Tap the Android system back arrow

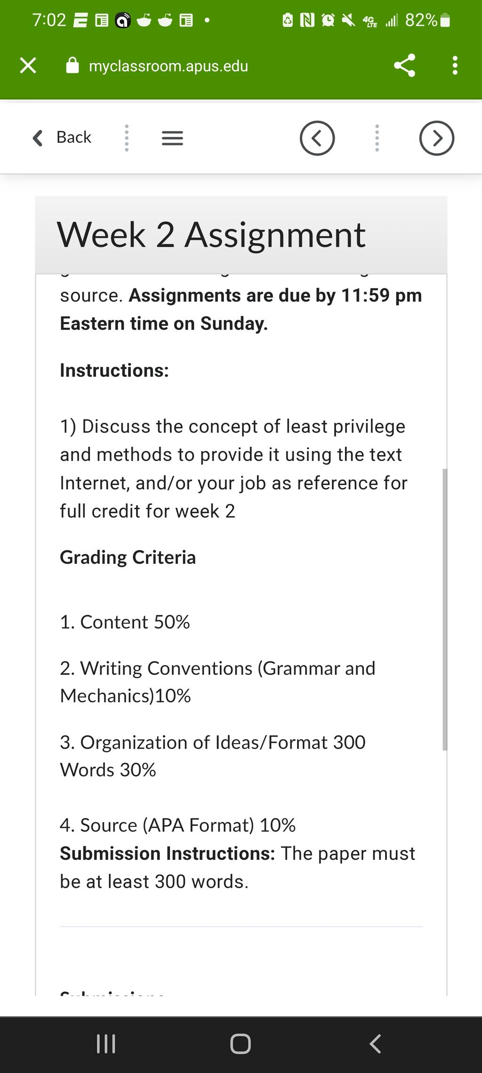coord(375,1044)
